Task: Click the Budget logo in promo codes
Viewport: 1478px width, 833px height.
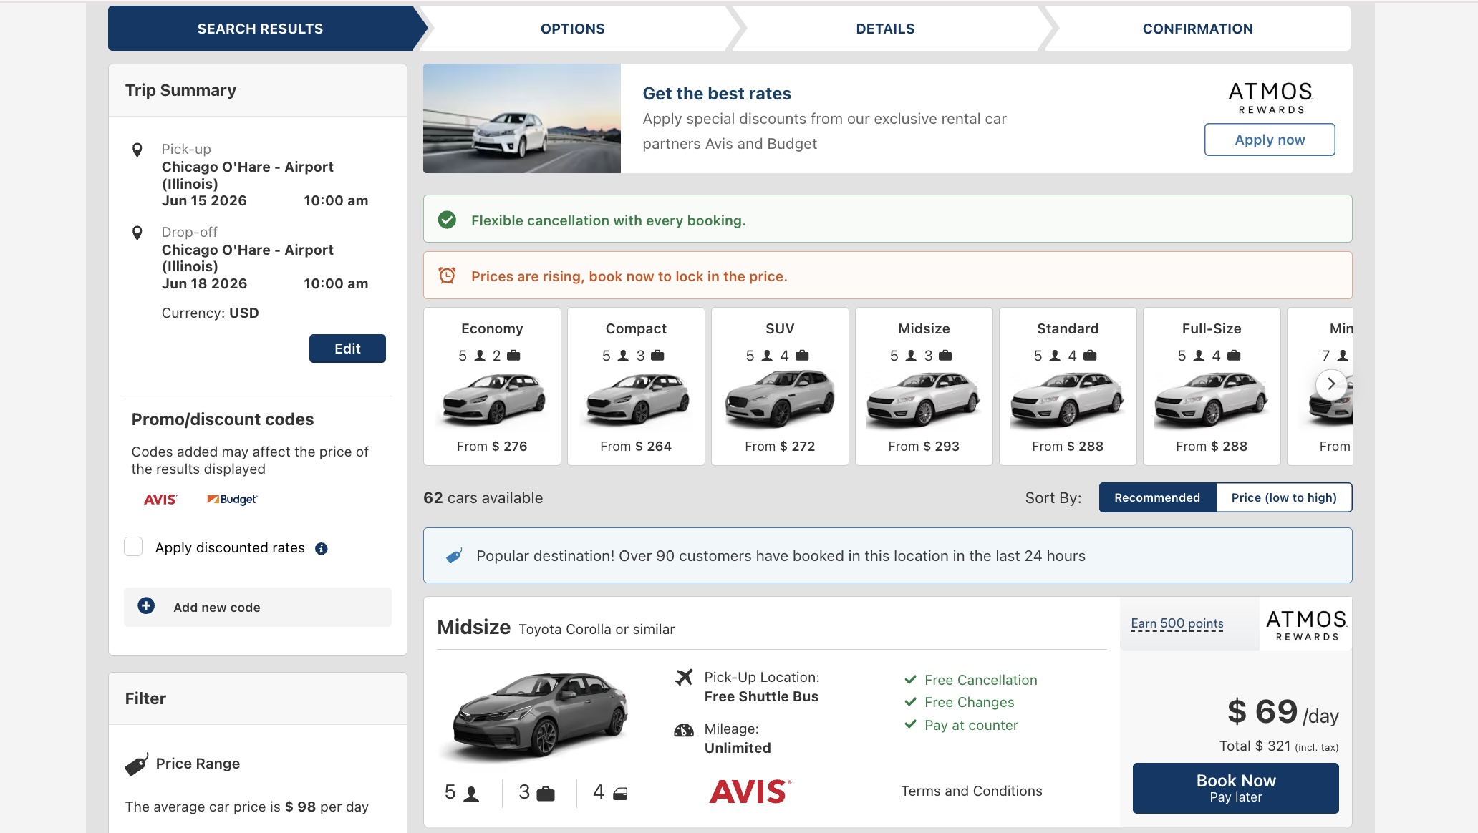Action: click(x=232, y=500)
